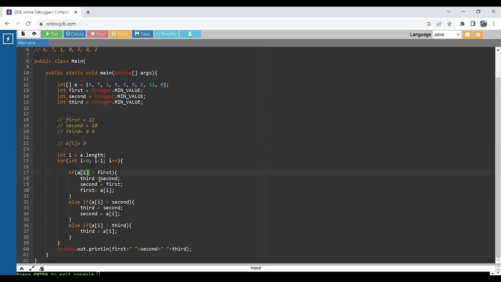Click the comment '// a[i]= 9'
Screen dimensions: 501x282
click(71, 143)
